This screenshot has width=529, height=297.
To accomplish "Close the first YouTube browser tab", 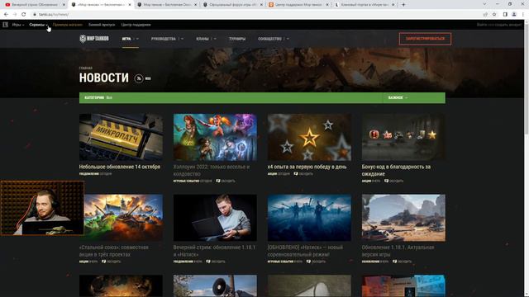I will pyautogui.click(x=64, y=5).
